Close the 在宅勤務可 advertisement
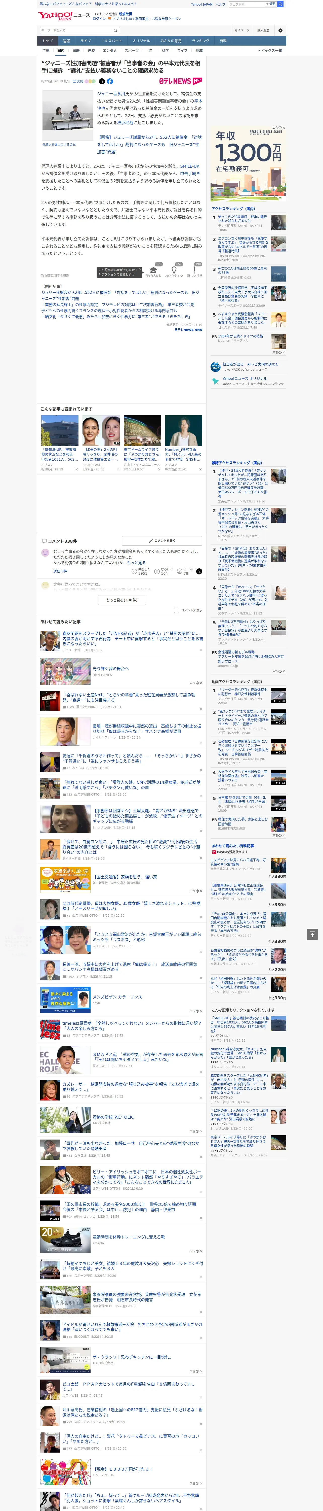This screenshot has width=323, height=1511. 284,128
